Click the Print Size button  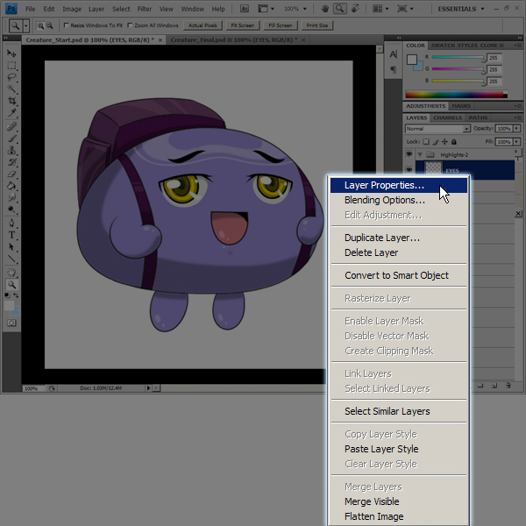click(x=317, y=25)
